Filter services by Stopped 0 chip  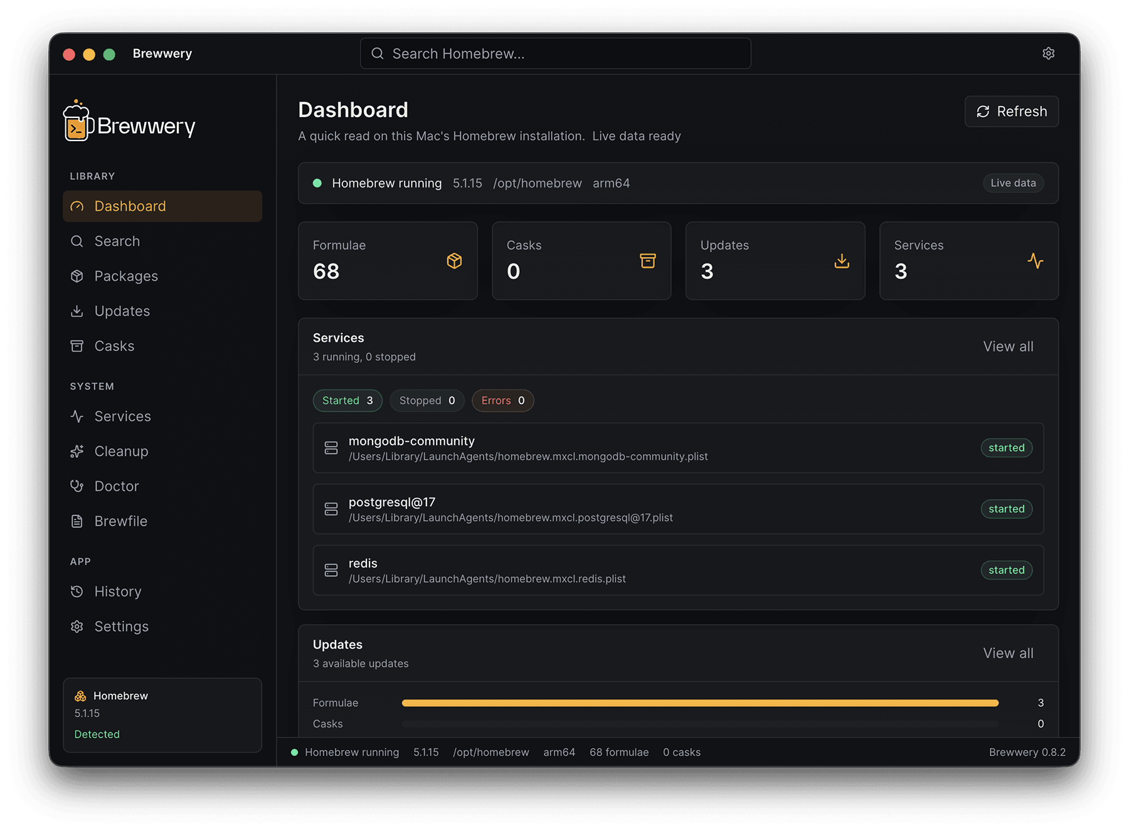tap(427, 401)
